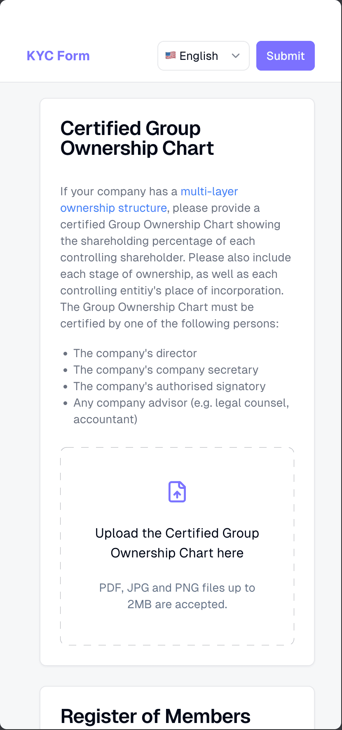
Task: Click The company's director list item
Action: (x=135, y=353)
